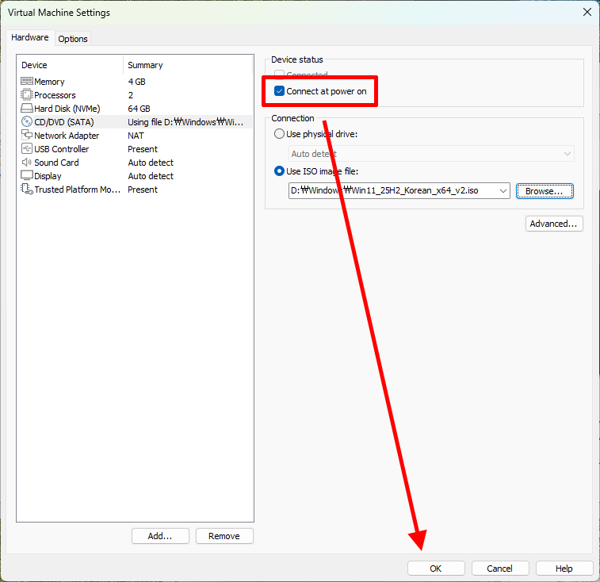Click the Processors summary value 2
This screenshot has height=582, width=600.
click(131, 95)
